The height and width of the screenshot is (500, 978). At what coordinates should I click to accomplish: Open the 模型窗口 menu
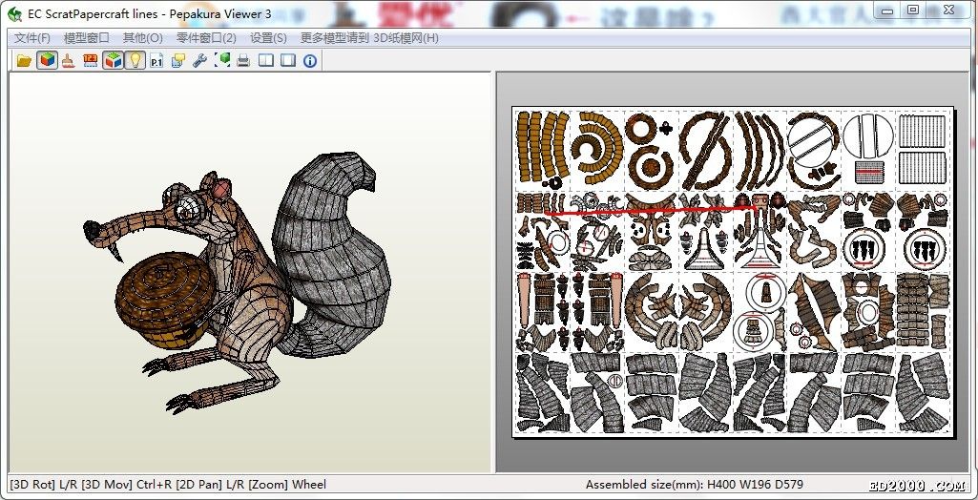[87, 38]
